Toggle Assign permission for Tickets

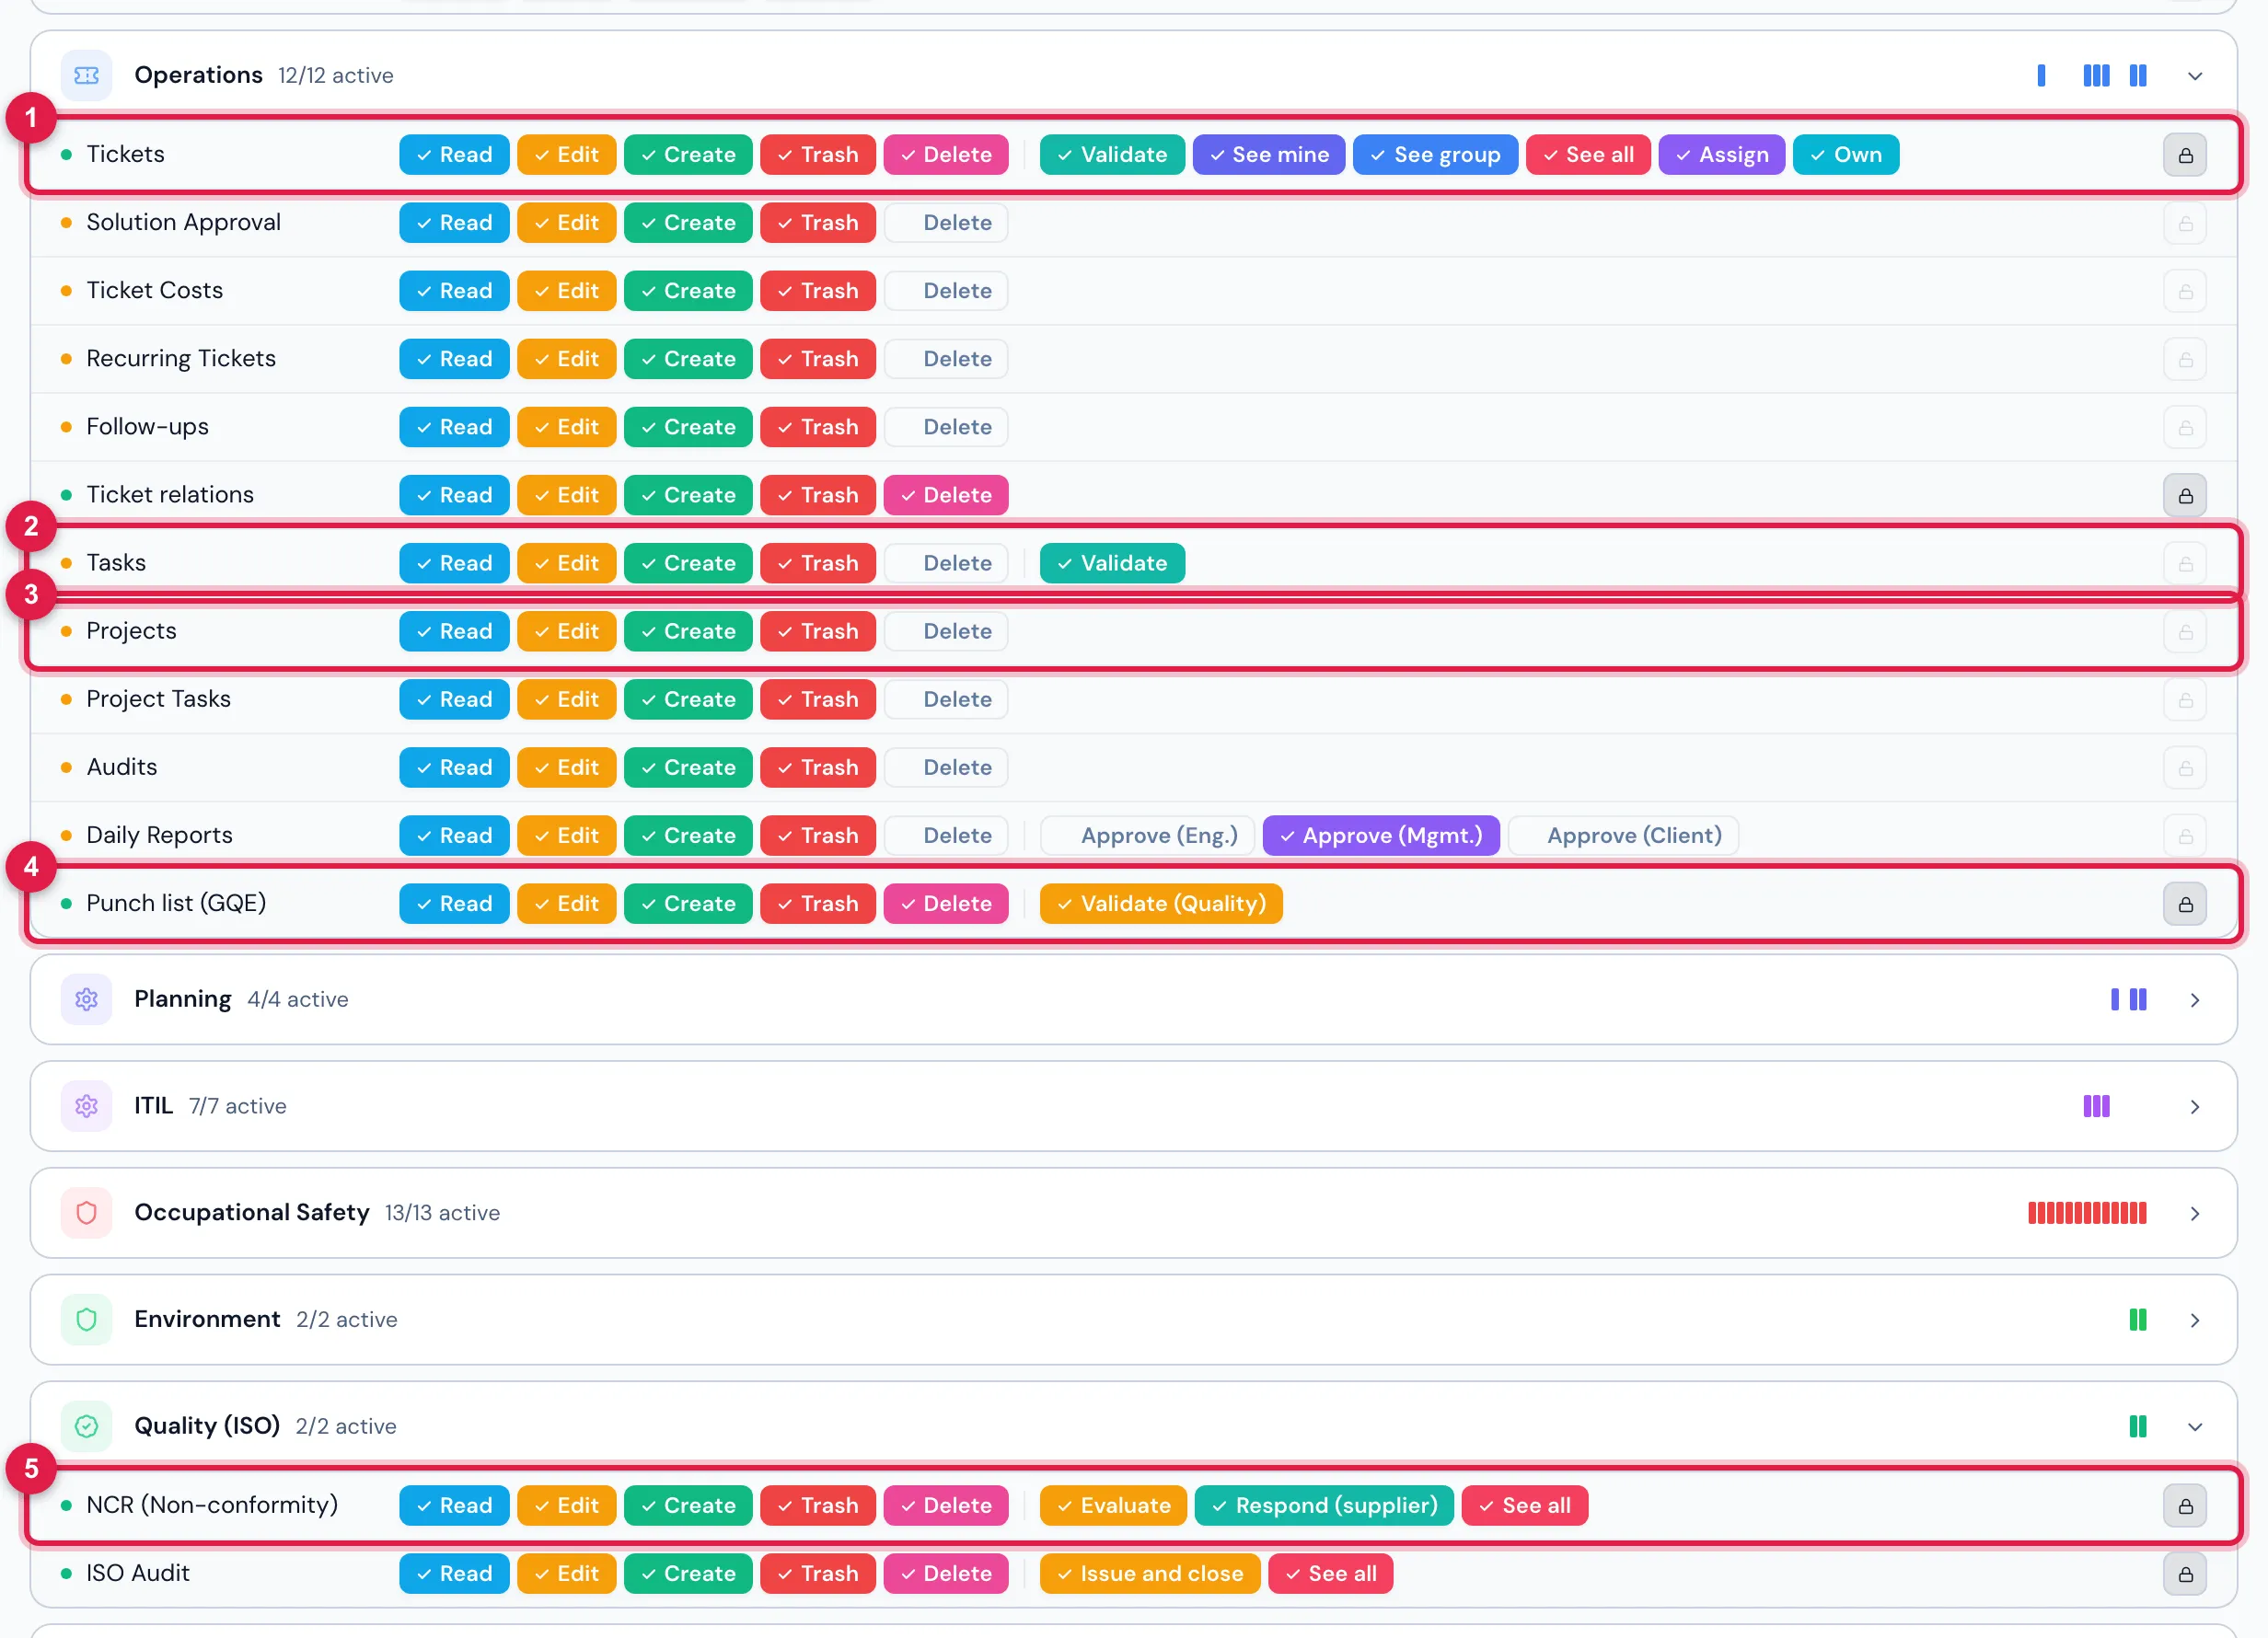tap(1721, 155)
